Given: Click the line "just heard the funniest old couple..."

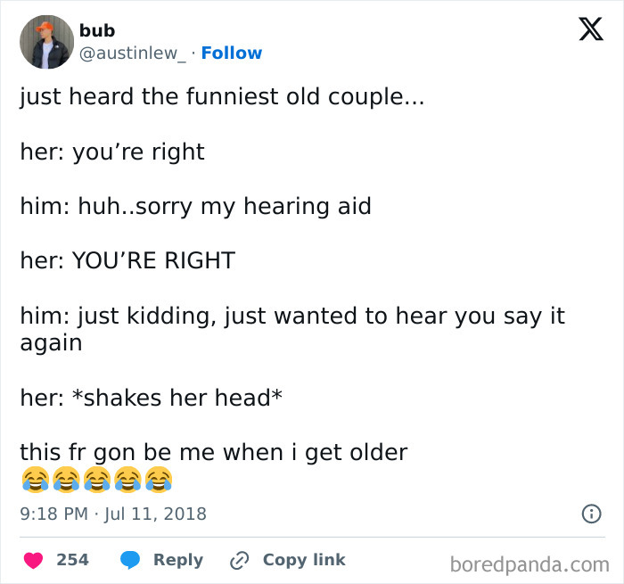Looking at the screenshot, I should (x=222, y=96).
